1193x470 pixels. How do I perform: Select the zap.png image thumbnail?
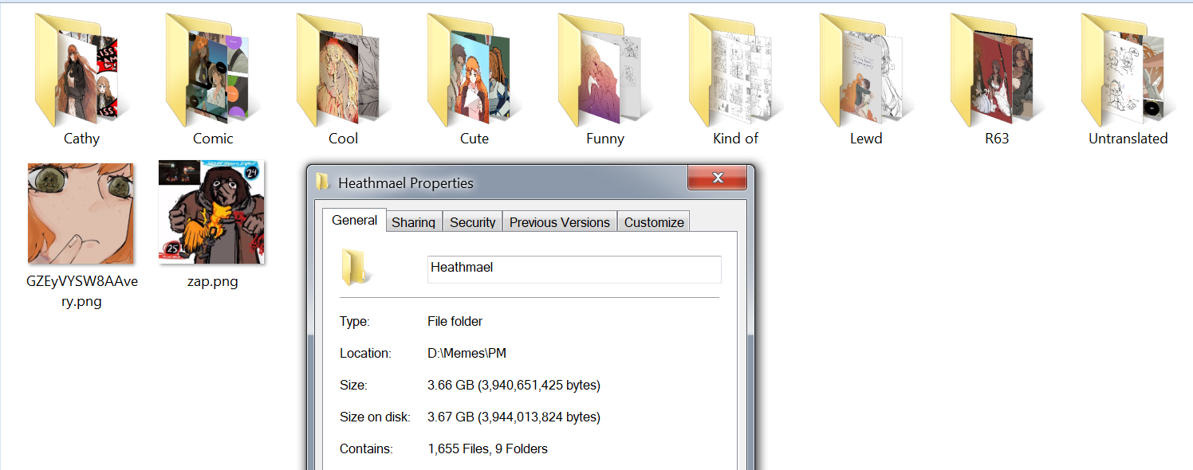211,212
